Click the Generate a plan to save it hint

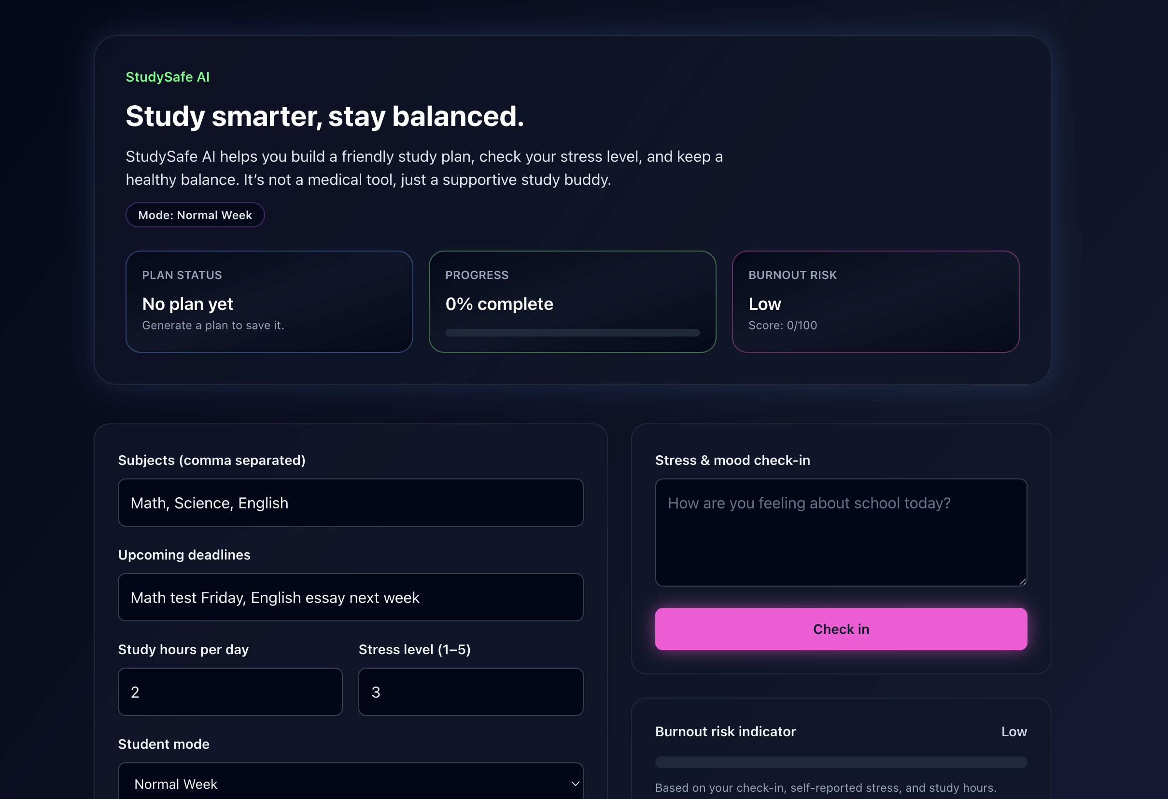(213, 325)
